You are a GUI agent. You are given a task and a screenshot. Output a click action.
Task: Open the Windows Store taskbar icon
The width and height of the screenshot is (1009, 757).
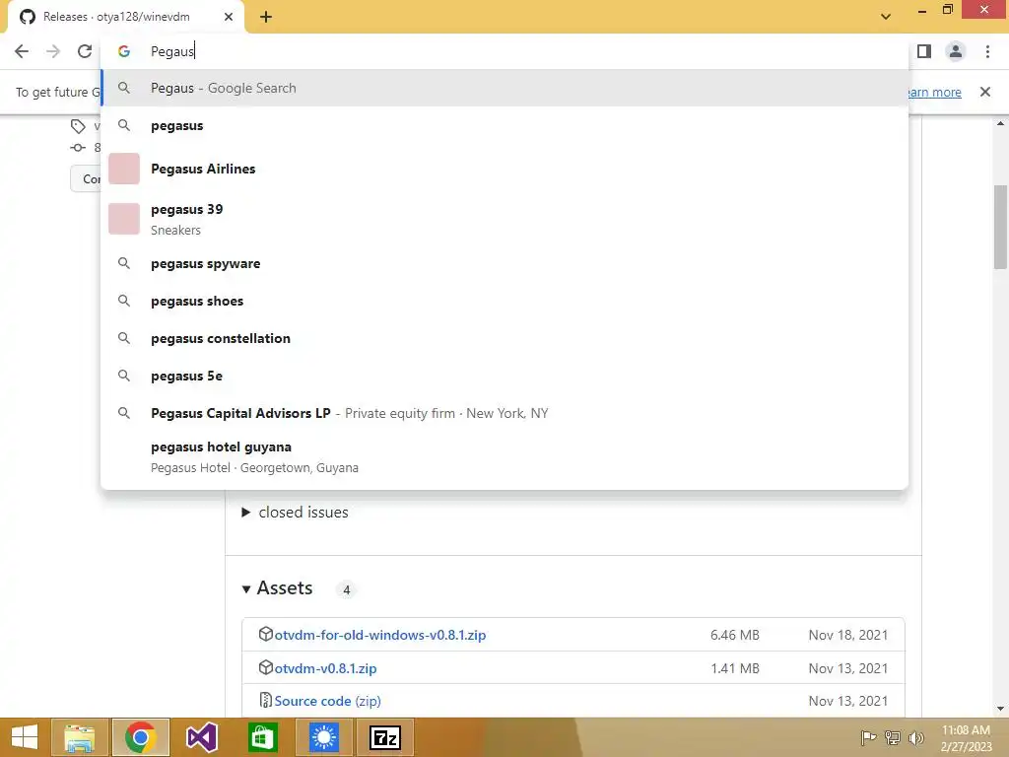(x=262, y=737)
